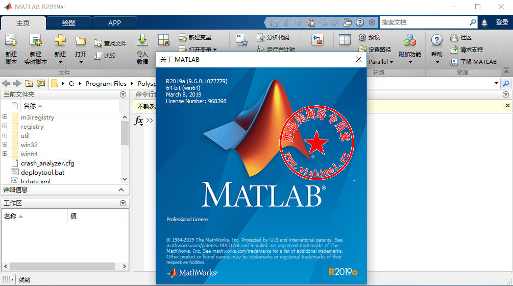The image size is (513, 286).
Task: Open the Layout icon in ribbon
Action: tap(345, 40)
